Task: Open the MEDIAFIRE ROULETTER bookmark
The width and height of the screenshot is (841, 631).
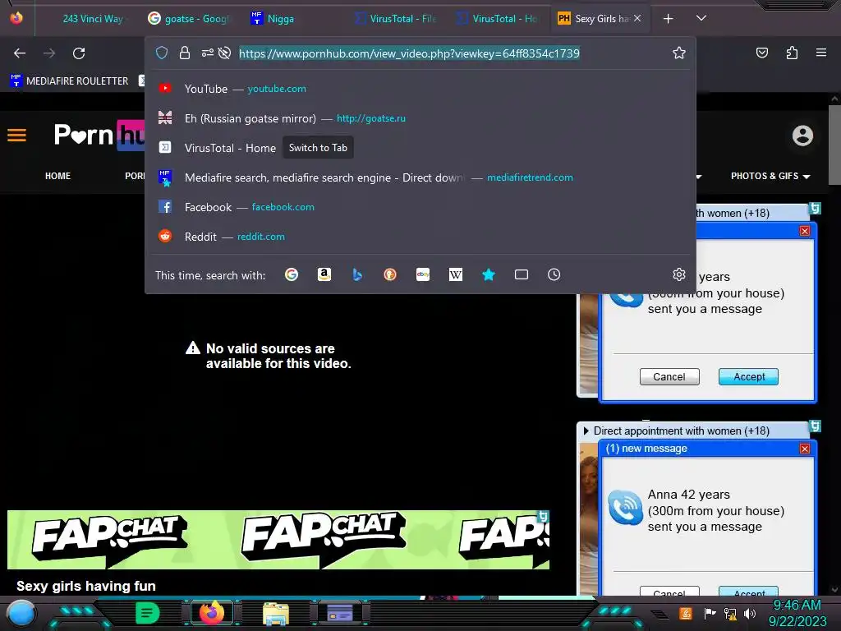Action: point(70,81)
